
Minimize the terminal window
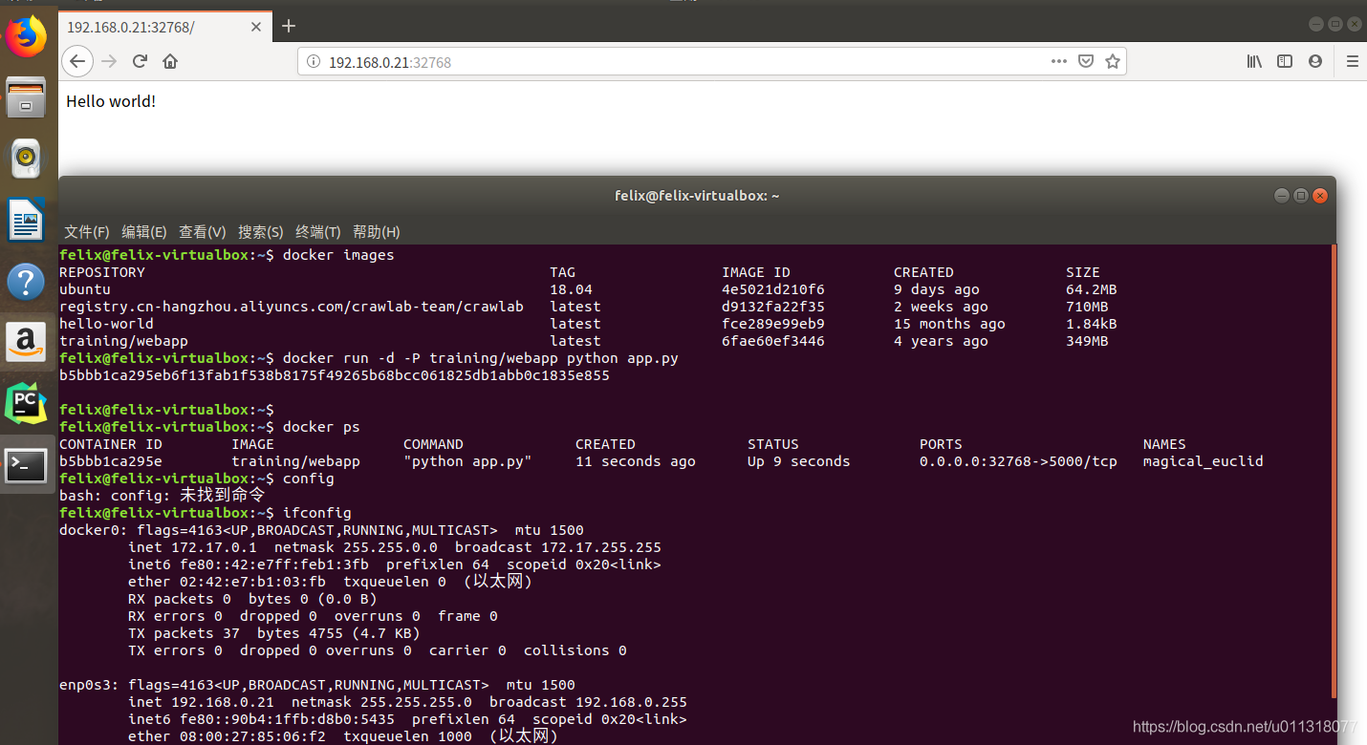point(1282,196)
